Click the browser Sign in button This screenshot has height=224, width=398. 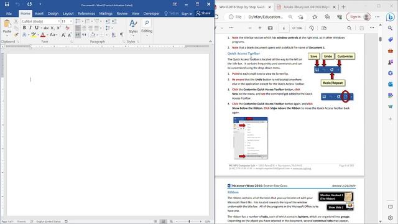click(x=358, y=17)
